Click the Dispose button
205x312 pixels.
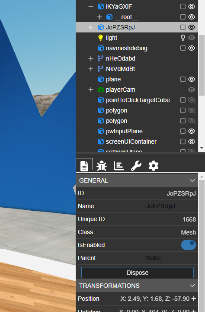138,273
